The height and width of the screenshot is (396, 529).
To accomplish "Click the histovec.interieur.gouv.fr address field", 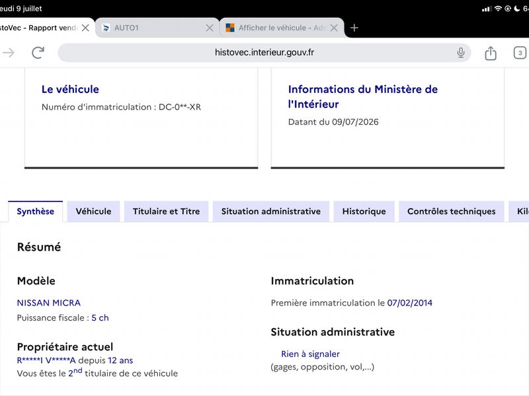I will coord(264,53).
